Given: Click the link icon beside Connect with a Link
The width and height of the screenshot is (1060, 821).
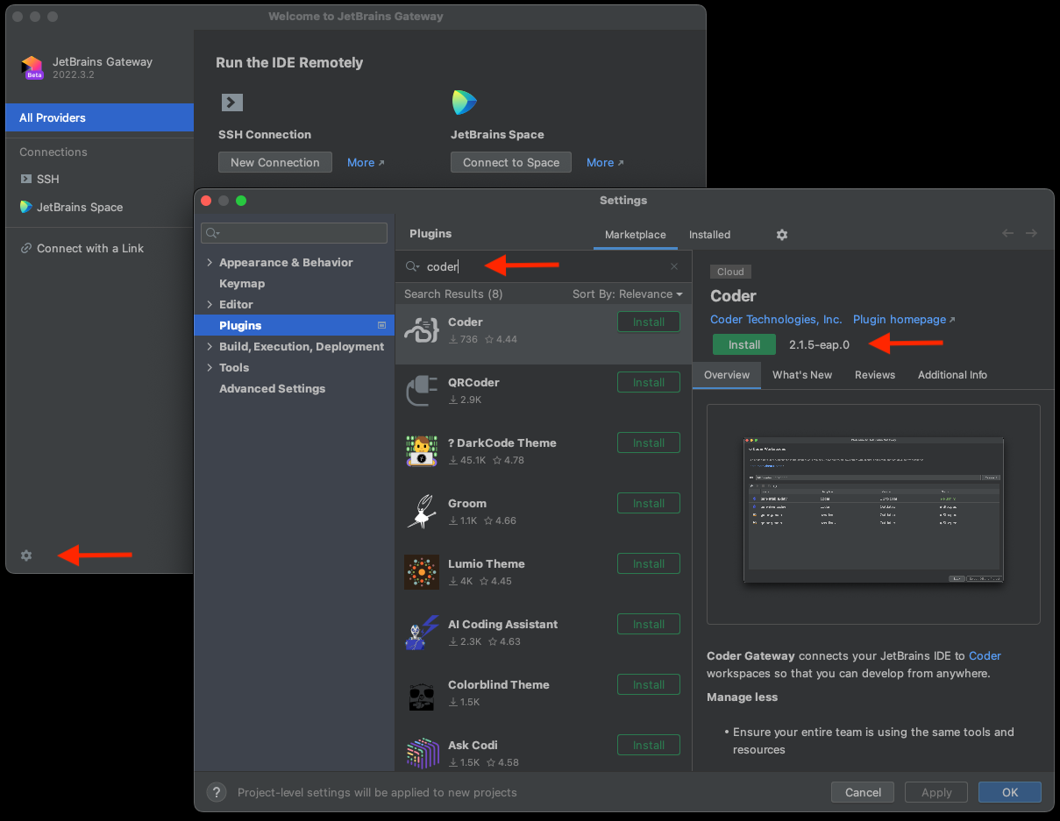Looking at the screenshot, I should click(x=26, y=248).
